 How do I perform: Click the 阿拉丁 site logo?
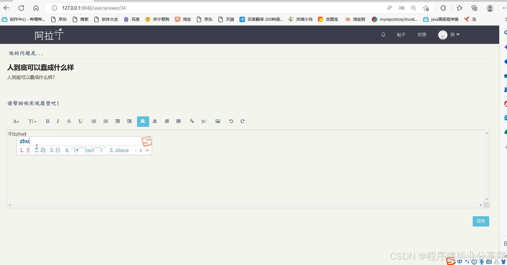pyautogui.click(x=49, y=34)
